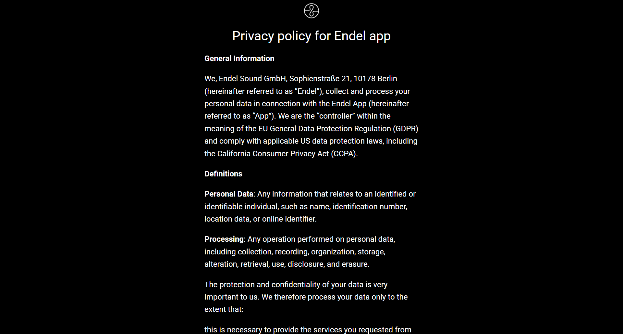The height and width of the screenshot is (334, 623).
Task: Click the "Definitions" section heading
Action: 223,174
